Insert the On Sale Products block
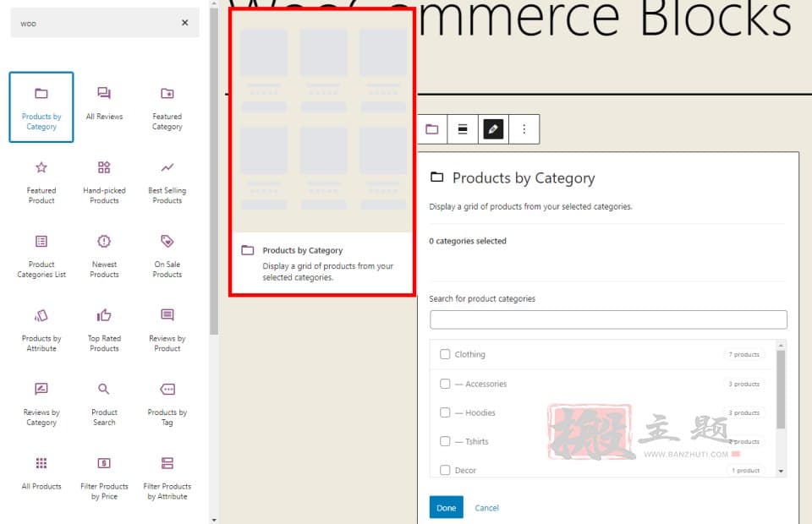Screen dimensions: 812x524 click(x=167, y=255)
